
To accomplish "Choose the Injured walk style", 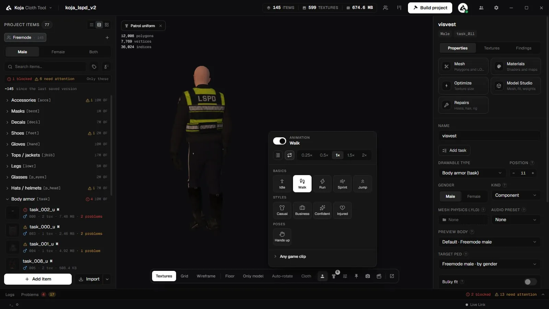I will (342, 210).
